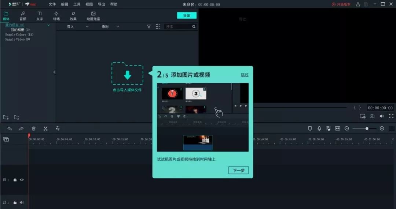
Task: Open the 帮助 menu
Action: 114,4
